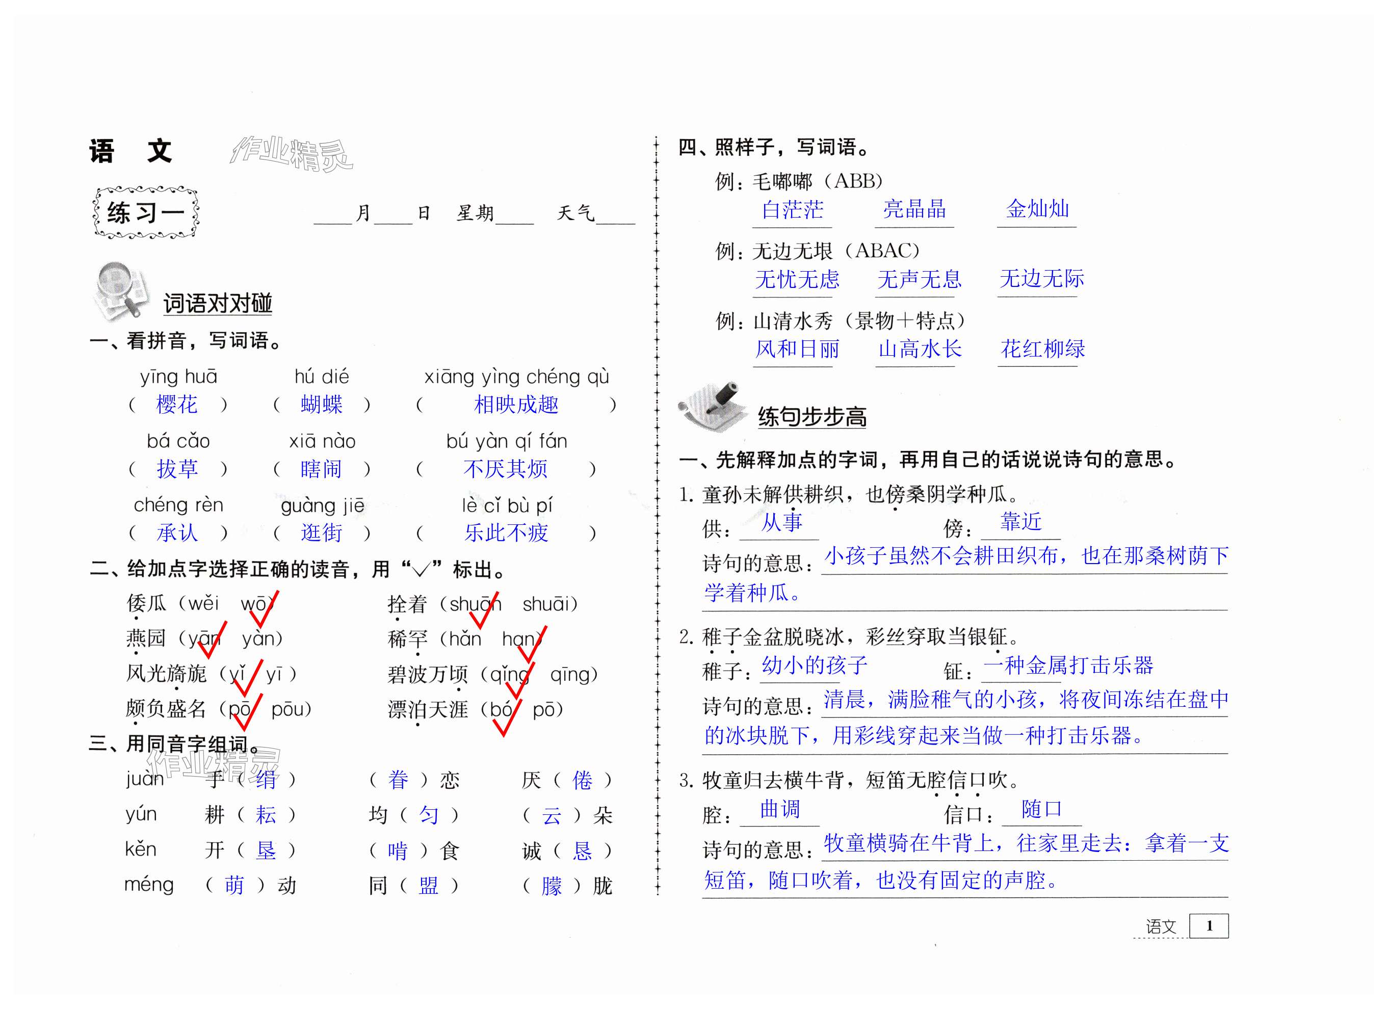Select the answer 花红柳绿
The height and width of the screenshot is (1010, 1388).
[x=1042, y=349]
